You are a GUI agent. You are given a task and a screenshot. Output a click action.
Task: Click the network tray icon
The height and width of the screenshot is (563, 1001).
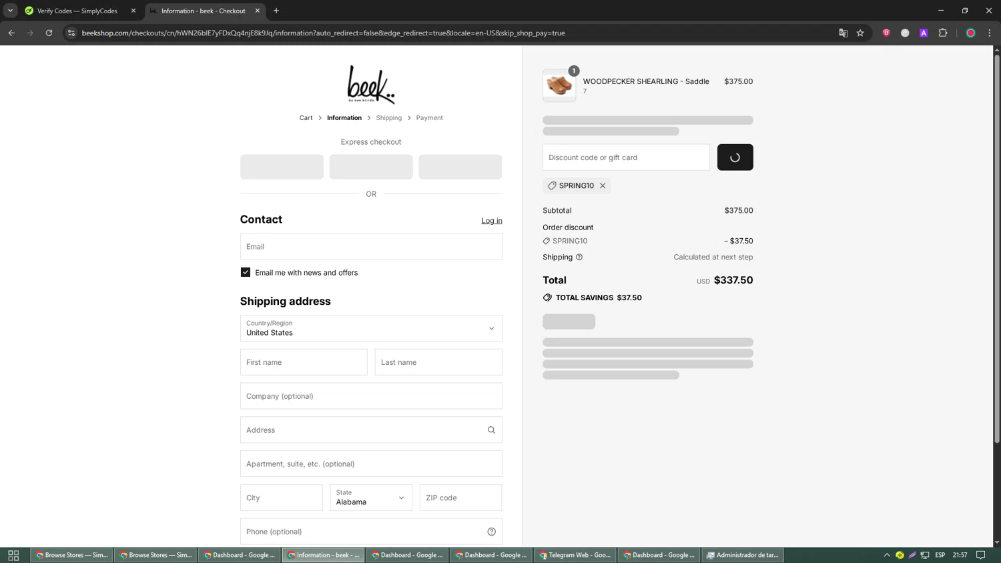click(x=925, y=555)
